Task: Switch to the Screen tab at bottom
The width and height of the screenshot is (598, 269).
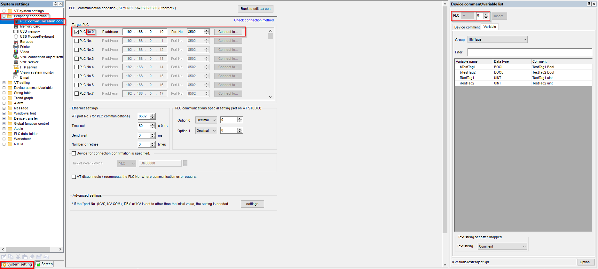Action: pos(44,264)
